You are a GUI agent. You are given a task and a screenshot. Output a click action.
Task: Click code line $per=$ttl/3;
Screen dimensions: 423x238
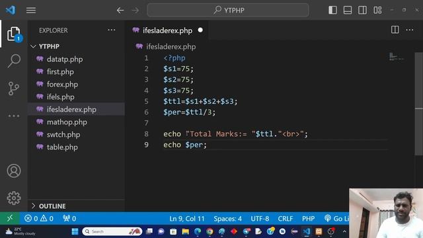(190, 112)
